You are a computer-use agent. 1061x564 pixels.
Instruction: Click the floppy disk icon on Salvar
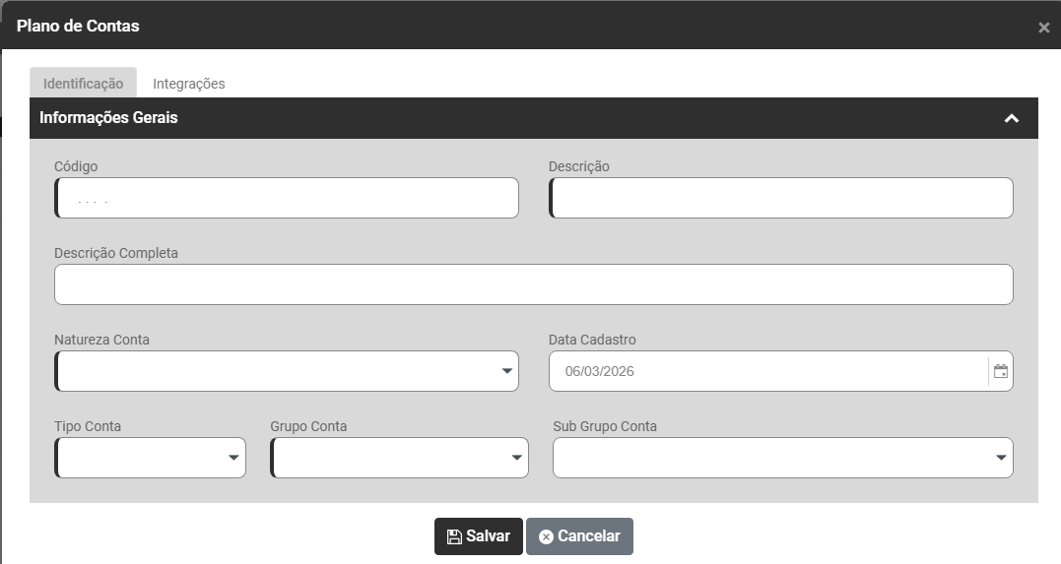click(x=454, y=536)
